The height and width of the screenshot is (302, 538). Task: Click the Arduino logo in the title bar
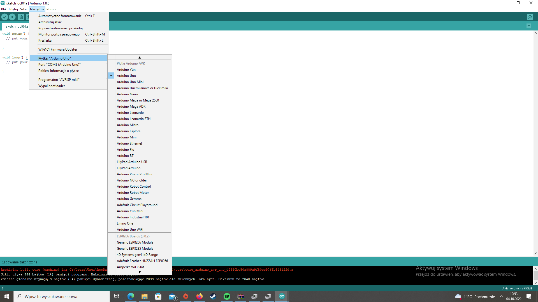point(3,3)
